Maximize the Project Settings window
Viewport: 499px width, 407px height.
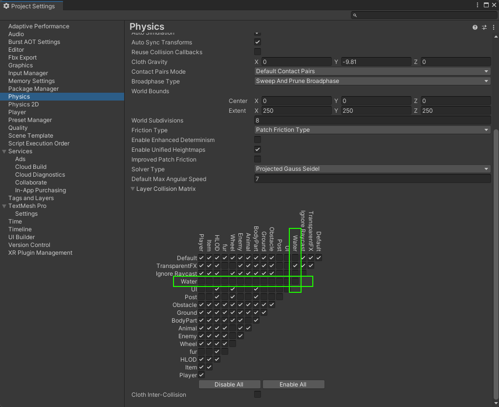click(x=486, y=5)
